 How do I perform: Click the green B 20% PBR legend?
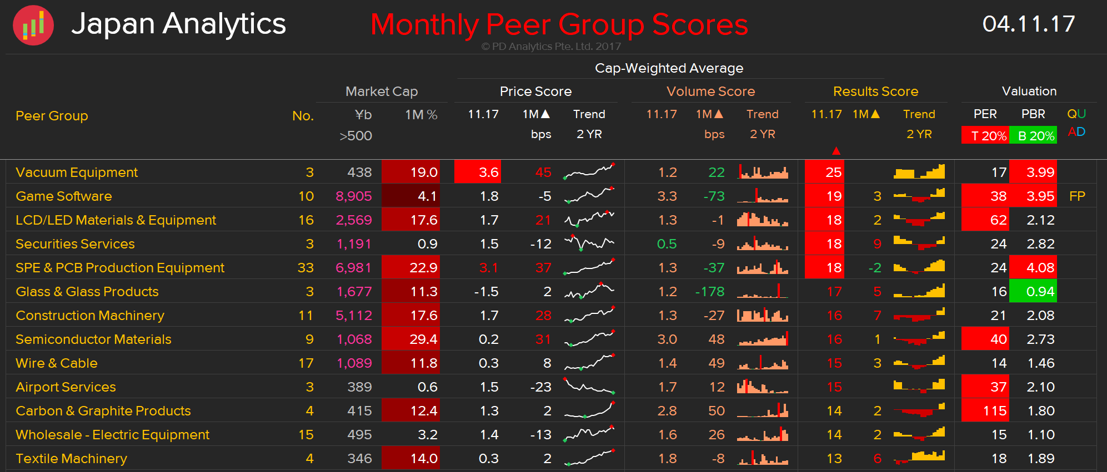[1034, 136]
